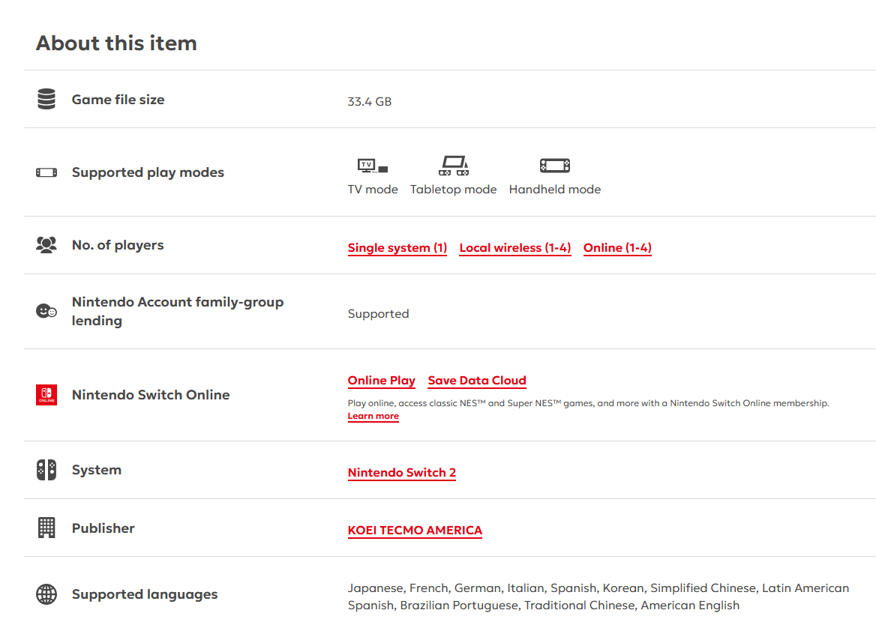Select the Handheld mode icon
876x631 pixels.
tap(555, 166)
